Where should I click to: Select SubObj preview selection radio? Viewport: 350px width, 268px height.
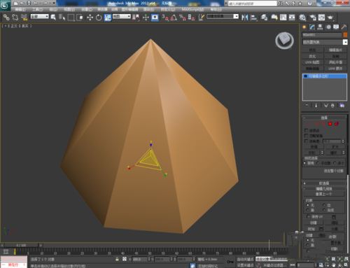click(x=318, y=163)
